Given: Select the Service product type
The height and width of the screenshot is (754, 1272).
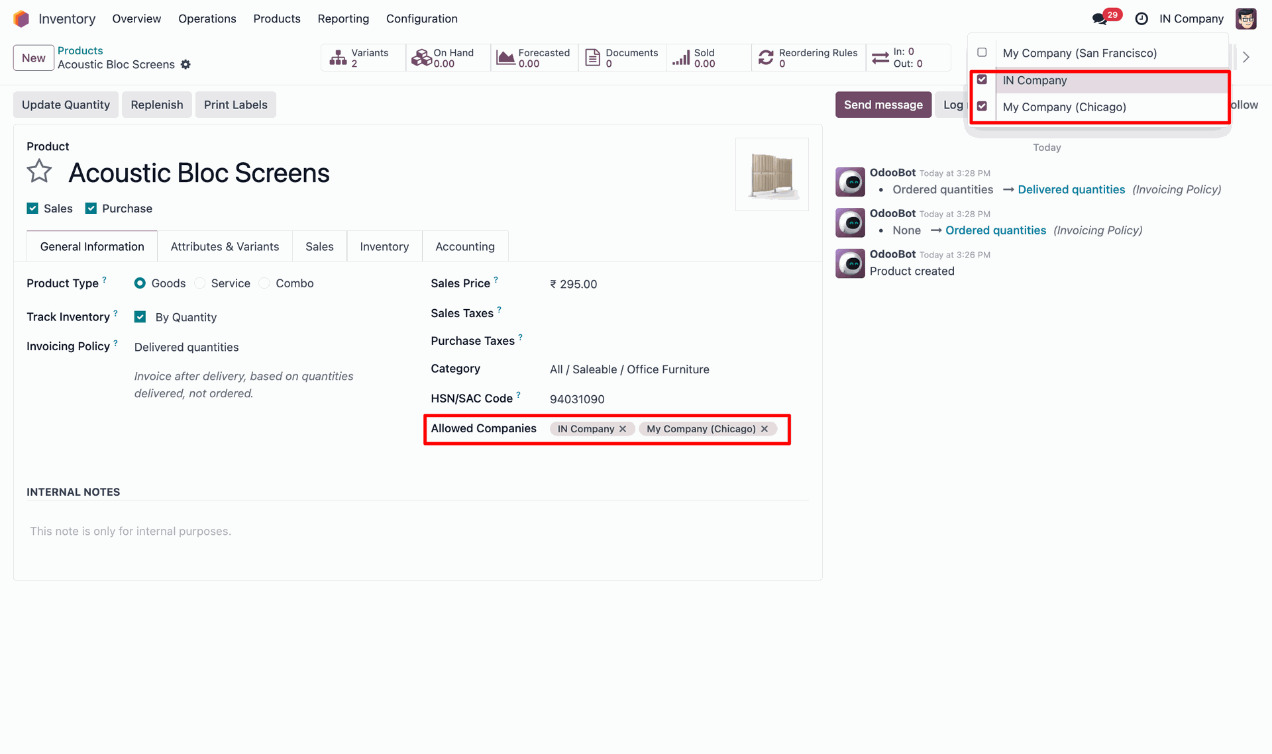Looking at the screenshot, I should (x=200, y=283).
